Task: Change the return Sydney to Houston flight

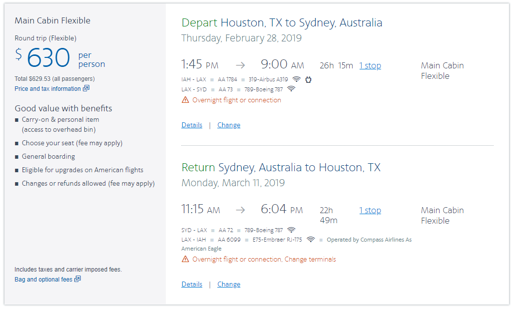Action: coord(229,285)
